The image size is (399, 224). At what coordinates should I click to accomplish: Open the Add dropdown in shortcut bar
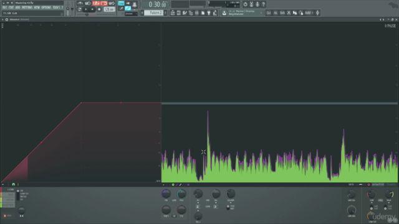309,12
